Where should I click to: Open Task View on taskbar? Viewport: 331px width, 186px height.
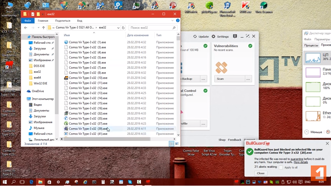point(22,182)
